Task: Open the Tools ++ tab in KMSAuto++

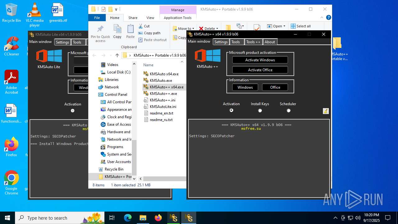Action: [253, 42]
